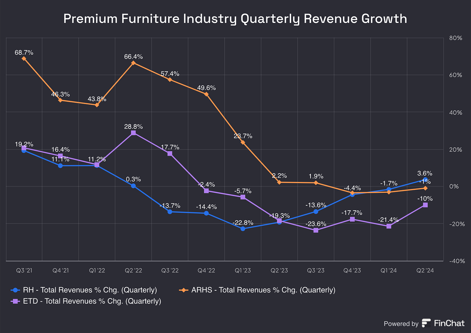Select the ARHS 57.4% data point

(x=170, y=79)
